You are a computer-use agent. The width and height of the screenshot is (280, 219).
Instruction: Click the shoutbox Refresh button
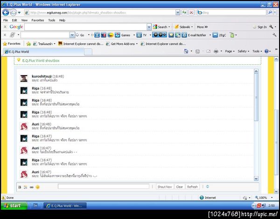click(192, 187)
